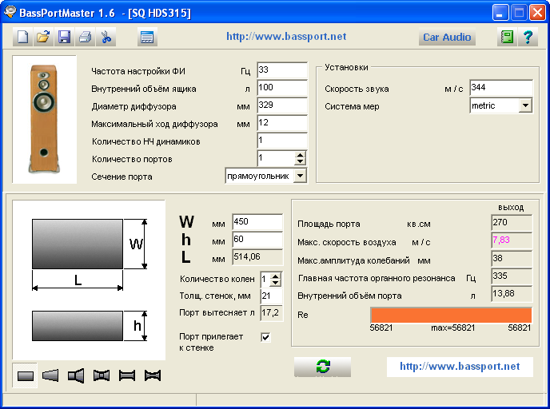550x409 pixels.
Task: Click the 'Скорость звука' input field
Action: click(501, 88)
